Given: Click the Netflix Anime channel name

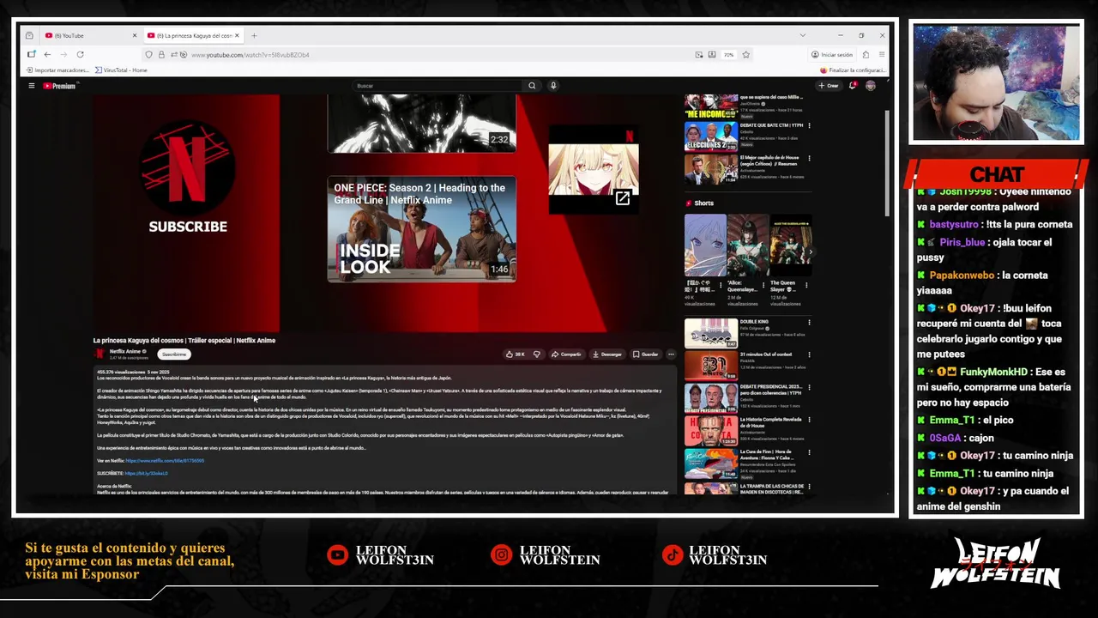Looking at the screenshot, I should pos(125,351).
